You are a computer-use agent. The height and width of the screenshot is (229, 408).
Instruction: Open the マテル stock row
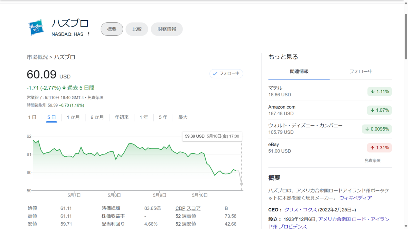(330, 92)
